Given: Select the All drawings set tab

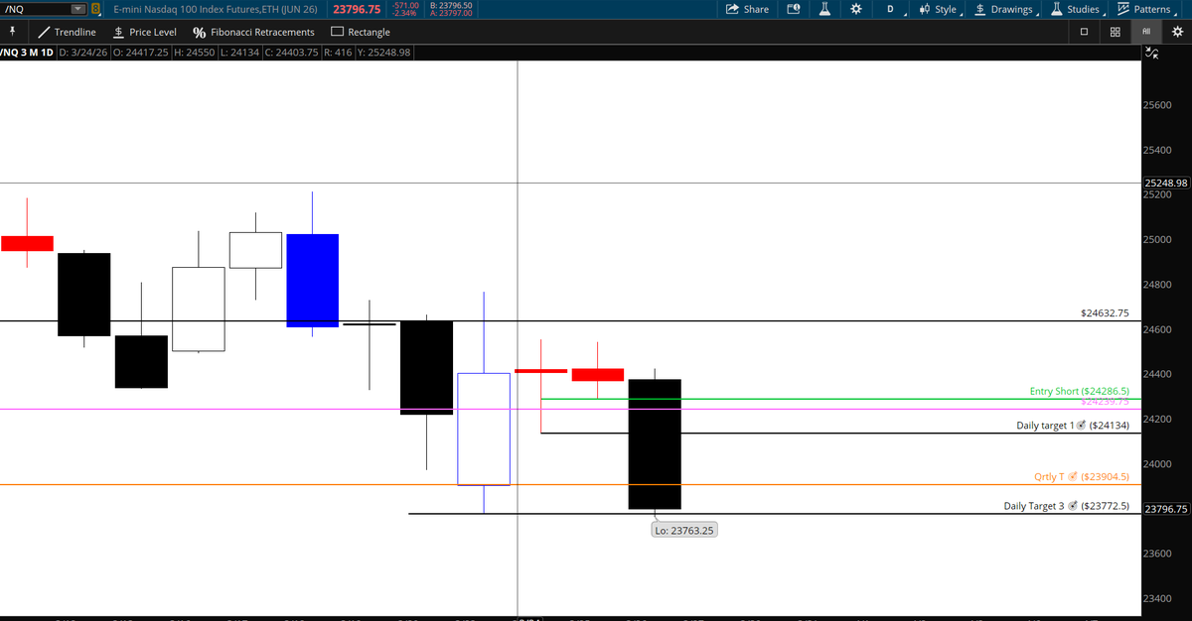Looking at the screenshot, I should [1145, 32].
